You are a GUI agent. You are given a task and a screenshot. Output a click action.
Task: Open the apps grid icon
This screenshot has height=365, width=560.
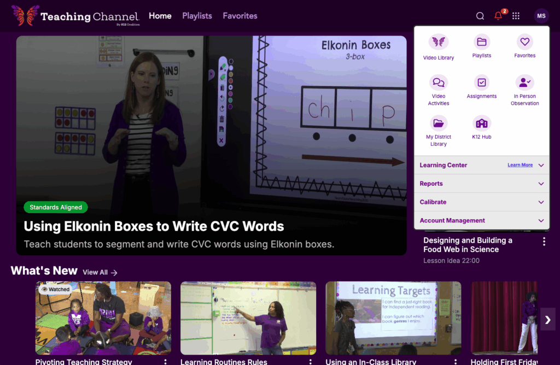(515, 16)
